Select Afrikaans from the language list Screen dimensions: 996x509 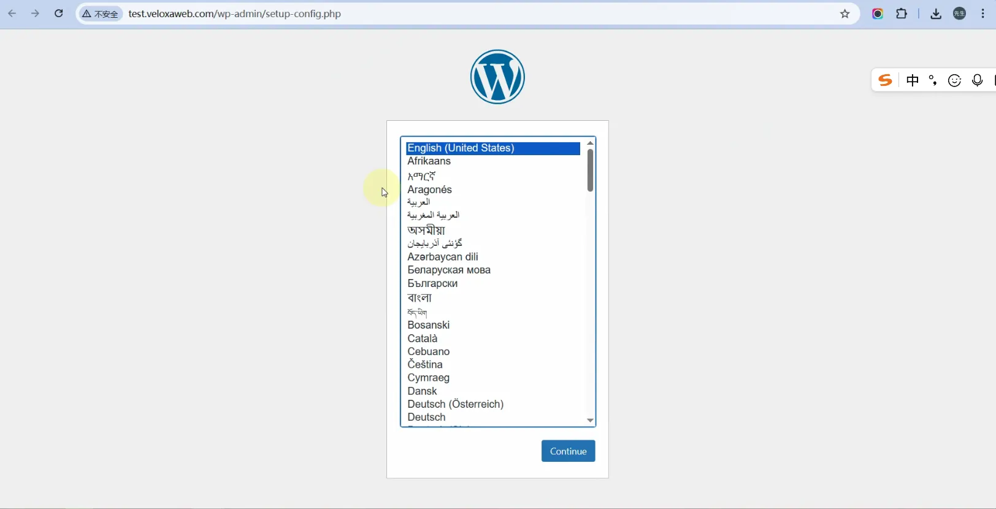pos(429,161)
